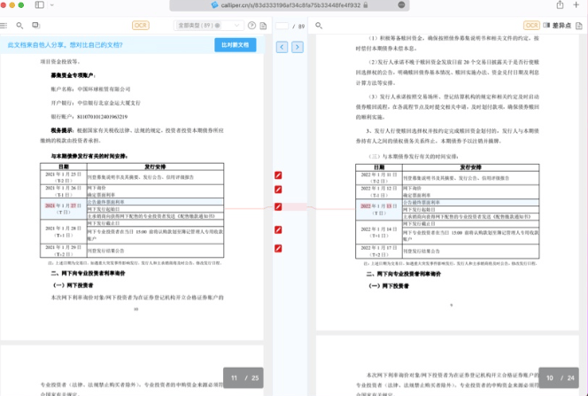This screenshot has height=396, width=588.
Task: Click the calliper.cn browser address bar
Action: [292, 5]
